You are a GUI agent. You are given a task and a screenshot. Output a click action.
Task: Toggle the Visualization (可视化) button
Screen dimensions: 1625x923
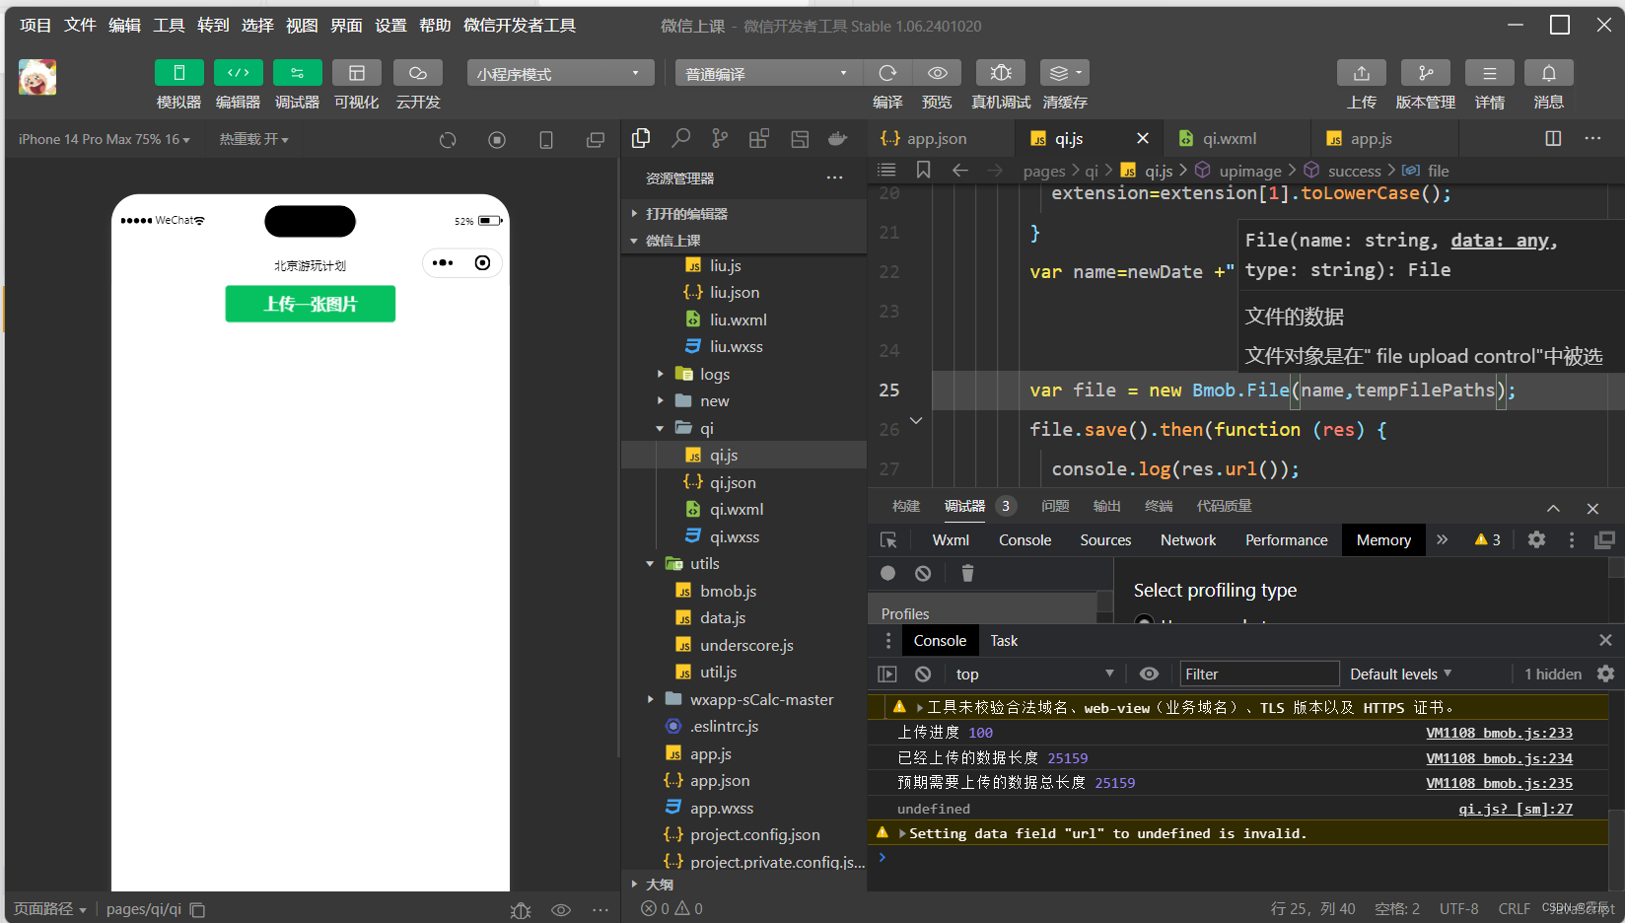[x=356, y=73]
